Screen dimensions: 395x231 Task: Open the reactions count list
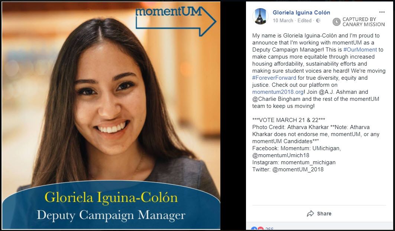pyautogui.click(x=269, y=229)
